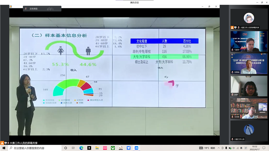Open Microsoft Edge from the taskbar
Image resolution: width=269 pixels, height=151 pixels.
tap(81, 148)
